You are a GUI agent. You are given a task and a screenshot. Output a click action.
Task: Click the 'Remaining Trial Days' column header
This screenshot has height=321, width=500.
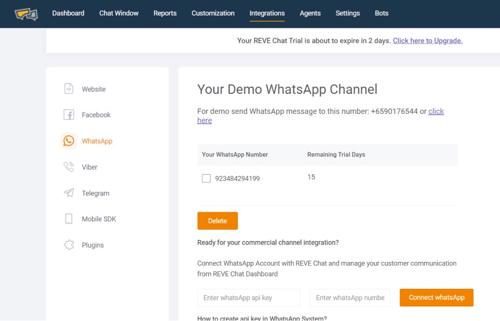coord(336,154)
